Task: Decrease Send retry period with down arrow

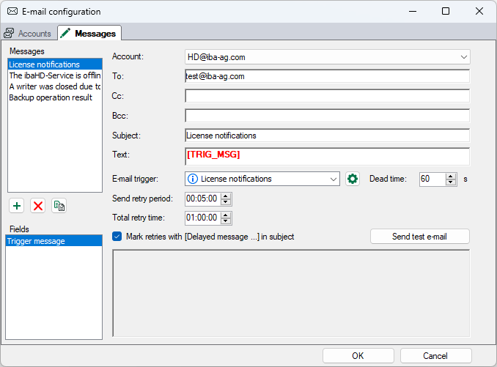Action: point(226,201)
